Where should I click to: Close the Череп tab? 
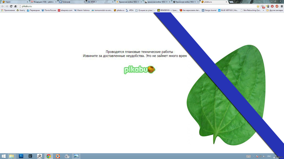point(28,2)
